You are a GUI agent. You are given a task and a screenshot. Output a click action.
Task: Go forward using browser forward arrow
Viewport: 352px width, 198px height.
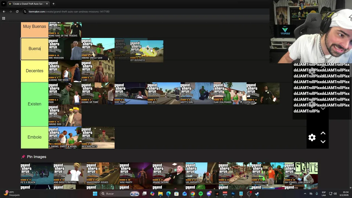point(10,12)
